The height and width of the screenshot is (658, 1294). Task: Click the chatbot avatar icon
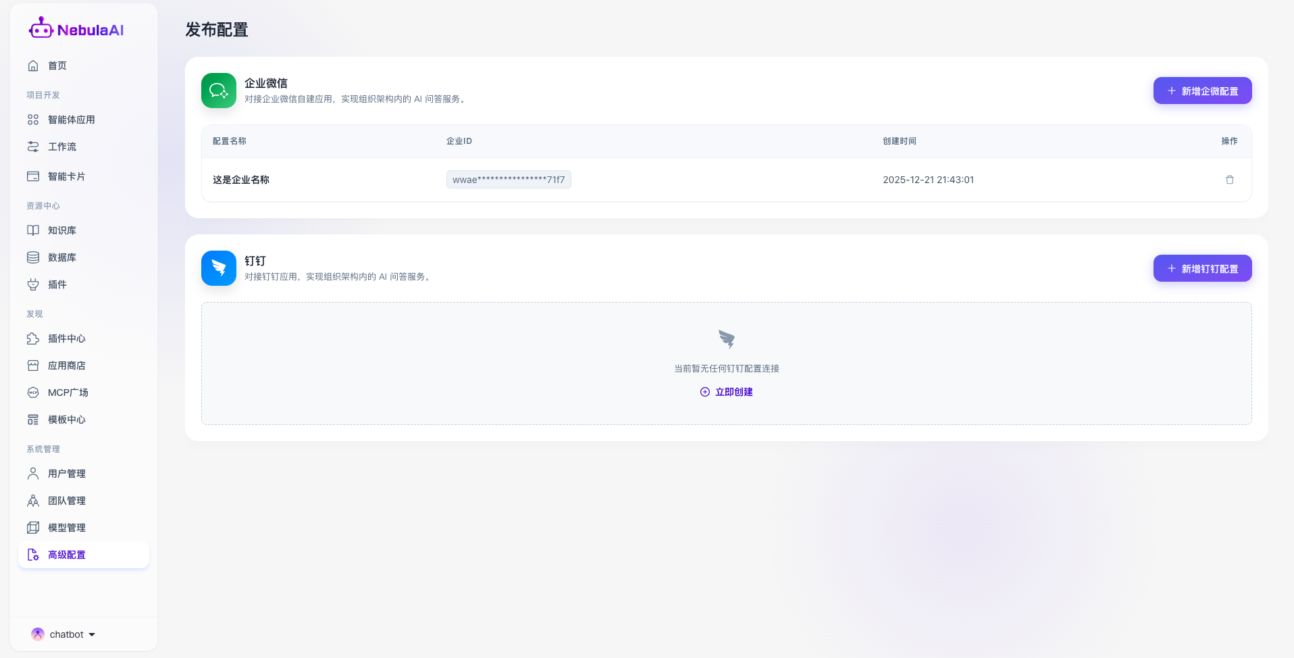(38, 634)
